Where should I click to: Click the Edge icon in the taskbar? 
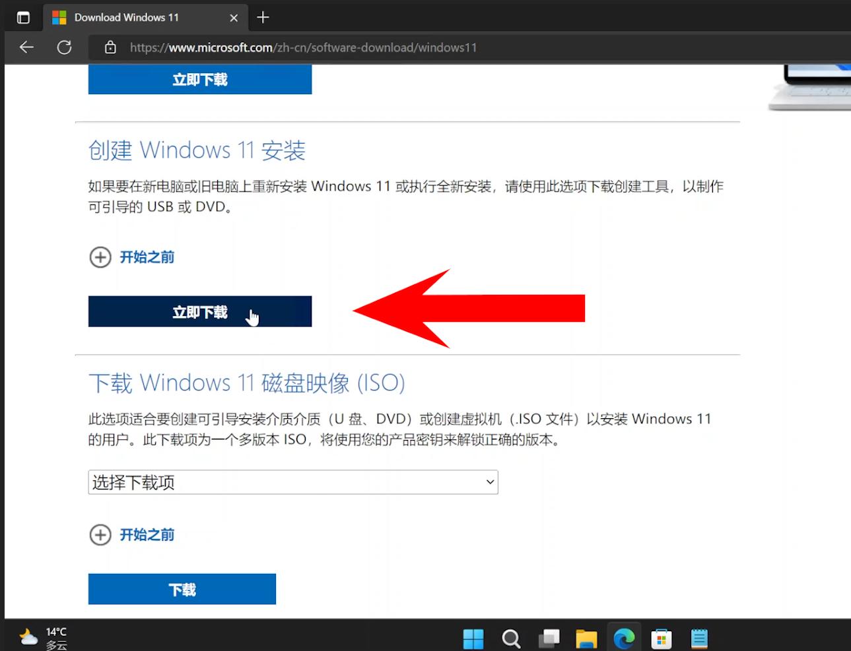click(x=623, y=638)
